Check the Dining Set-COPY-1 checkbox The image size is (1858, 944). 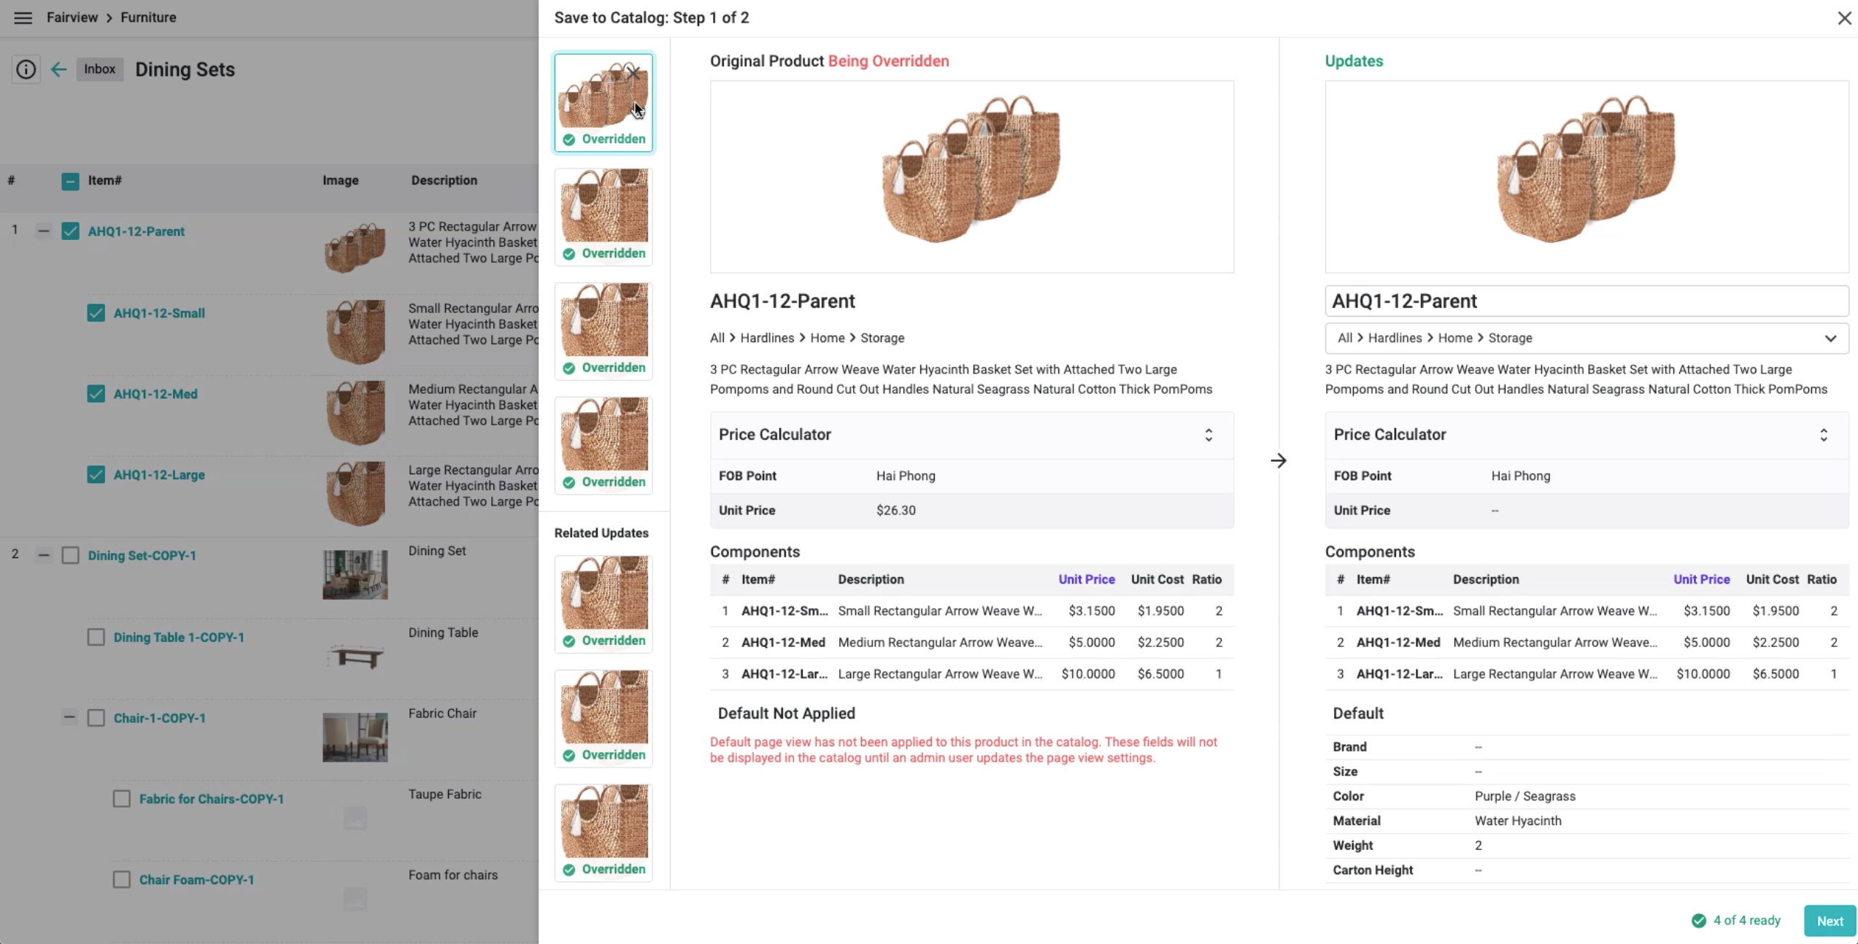70,555
